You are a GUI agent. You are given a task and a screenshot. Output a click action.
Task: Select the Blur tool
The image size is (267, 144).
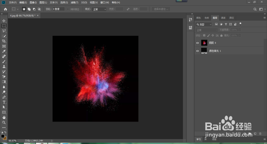[4, 87]
